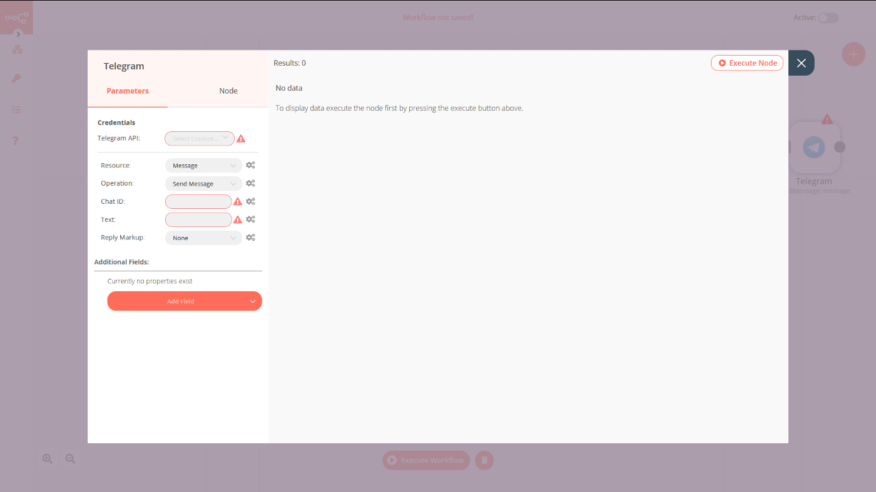The height and width of the screenshot is (492, 876).
Task: Click the add node plus button
Action: tap(853, 54)
